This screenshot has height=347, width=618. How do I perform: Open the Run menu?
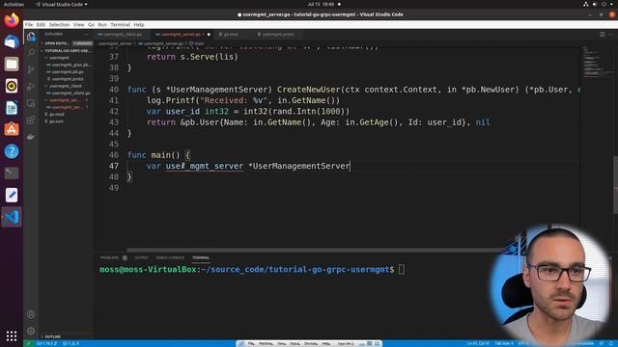coord(102,24)
